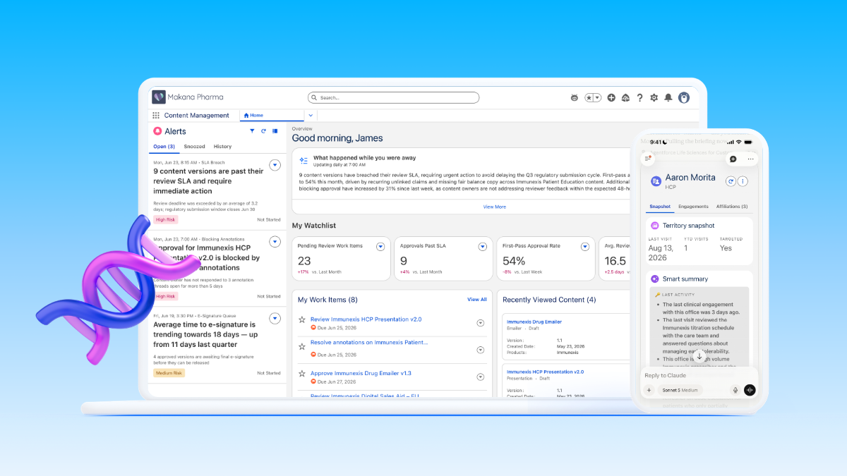Star the Resolve annotations work item

(x=302, y=347)
